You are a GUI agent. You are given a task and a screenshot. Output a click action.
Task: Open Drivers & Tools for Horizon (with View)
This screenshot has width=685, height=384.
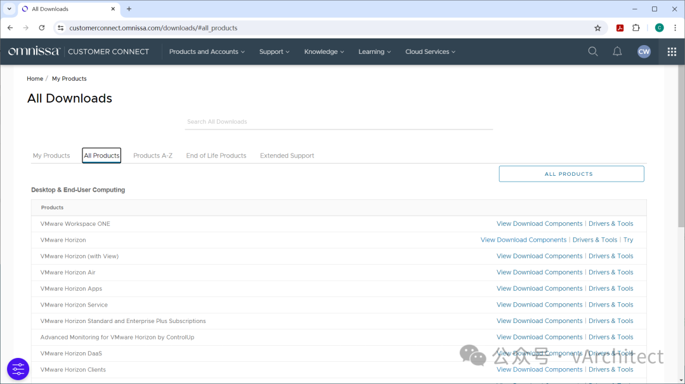(611, 256)
